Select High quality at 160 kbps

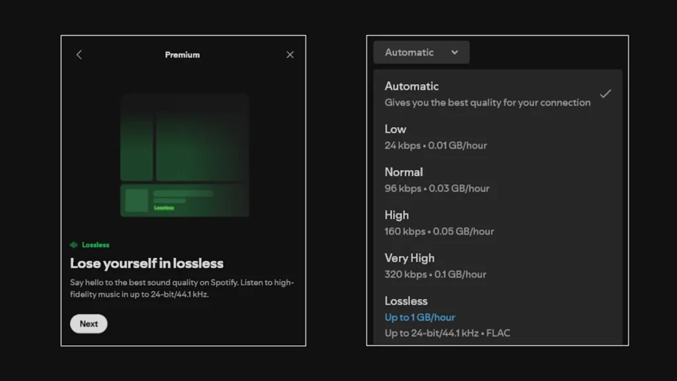[397, 215]
